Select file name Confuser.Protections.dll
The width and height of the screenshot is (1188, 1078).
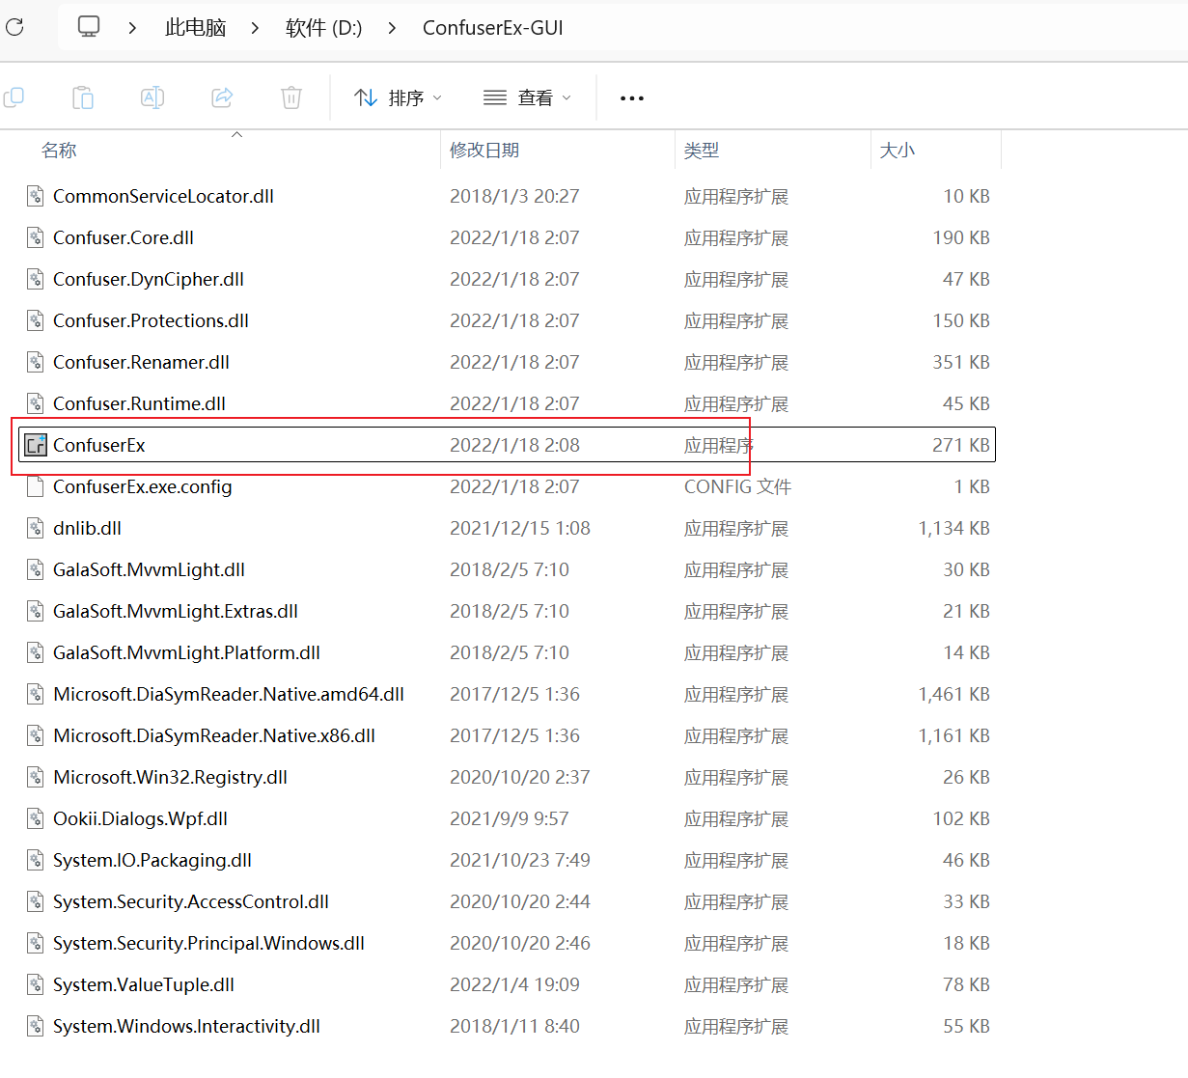click(151, 320)
